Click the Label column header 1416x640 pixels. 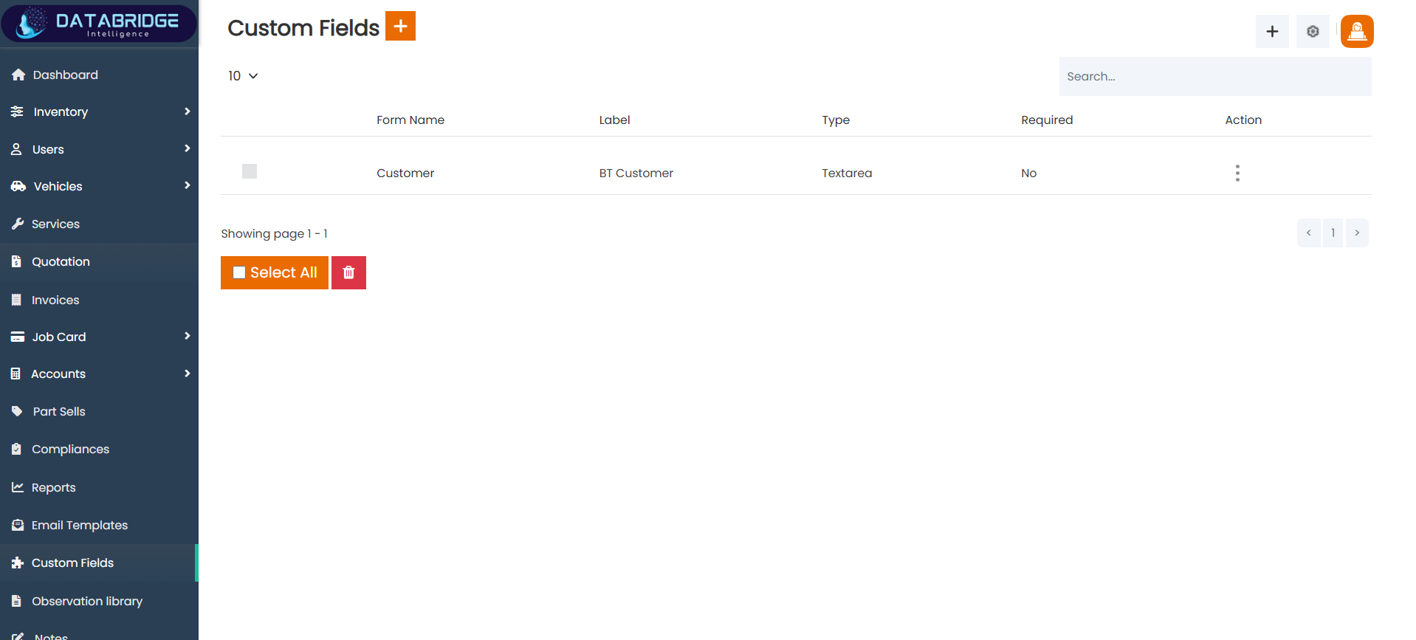coord(614,120)
